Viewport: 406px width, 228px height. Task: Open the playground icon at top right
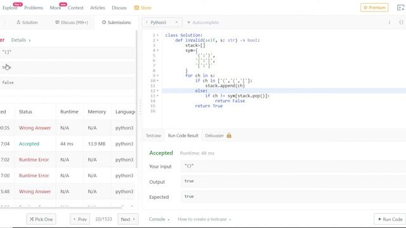click(x=400, y=8)
